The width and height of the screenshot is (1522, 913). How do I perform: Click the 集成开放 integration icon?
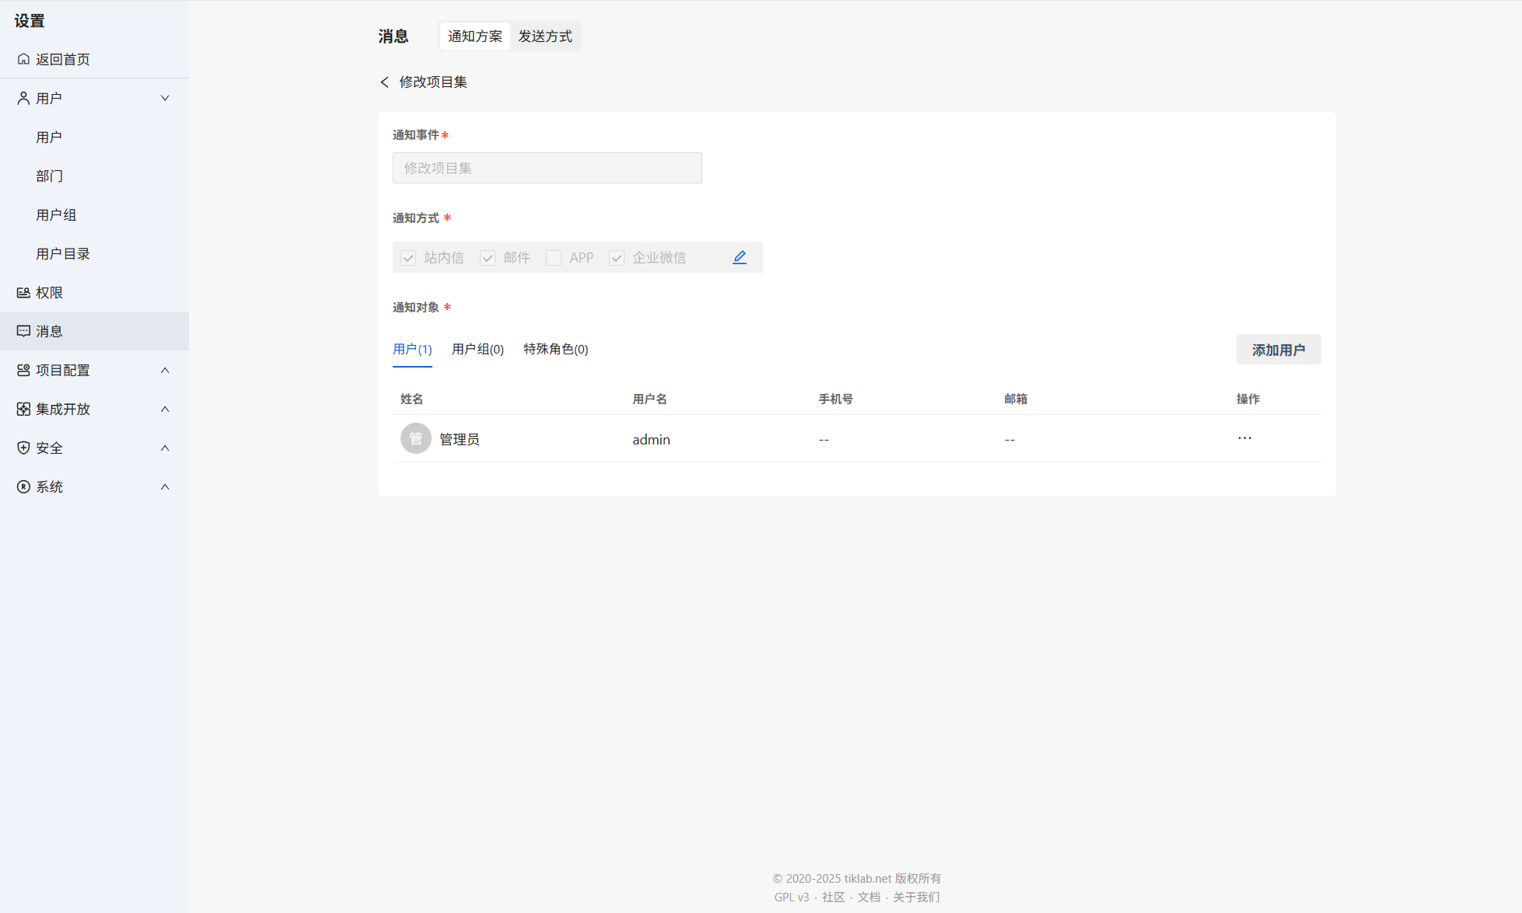click(23, 409)
